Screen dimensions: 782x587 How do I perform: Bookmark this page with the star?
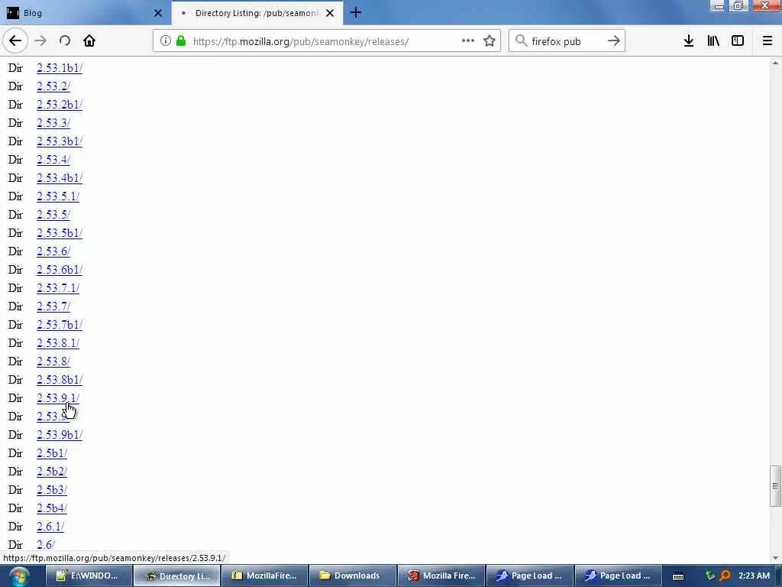(x=490, y=41)
